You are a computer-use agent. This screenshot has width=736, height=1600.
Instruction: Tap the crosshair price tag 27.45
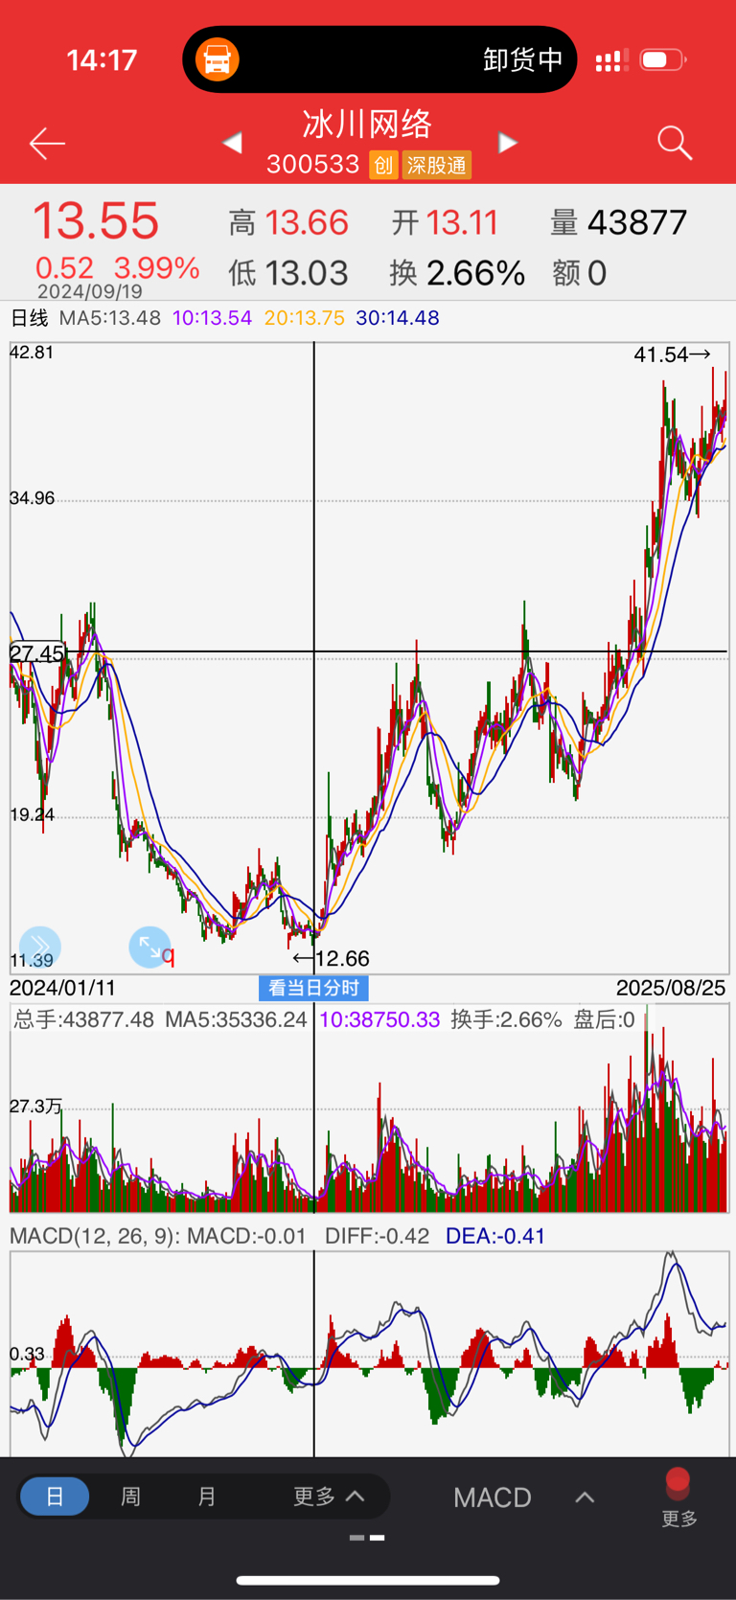pos(37,653)
